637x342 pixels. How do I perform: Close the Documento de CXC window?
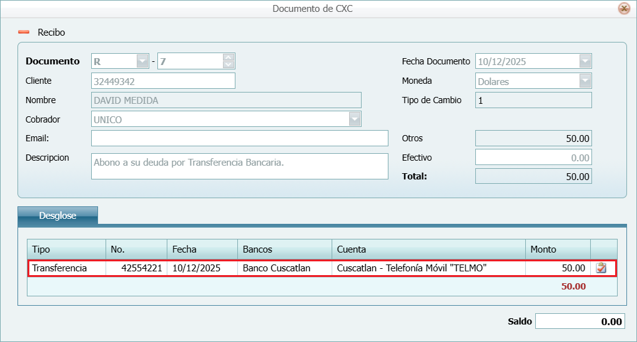pos(623,9)
